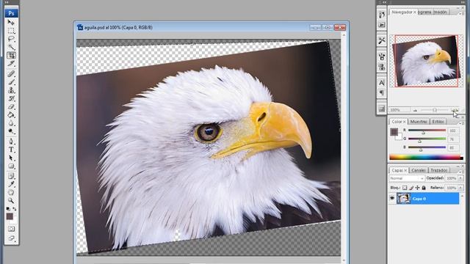The width and height of the screenshot is (470, 264).
Task: Switch to the Histograma tab
Action: pos(424,12)
